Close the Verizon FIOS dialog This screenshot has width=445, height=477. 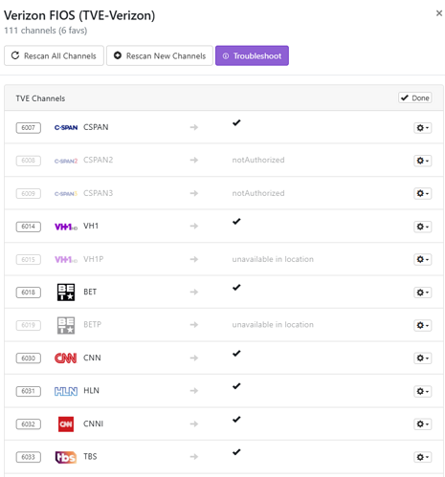coord(439,13)
